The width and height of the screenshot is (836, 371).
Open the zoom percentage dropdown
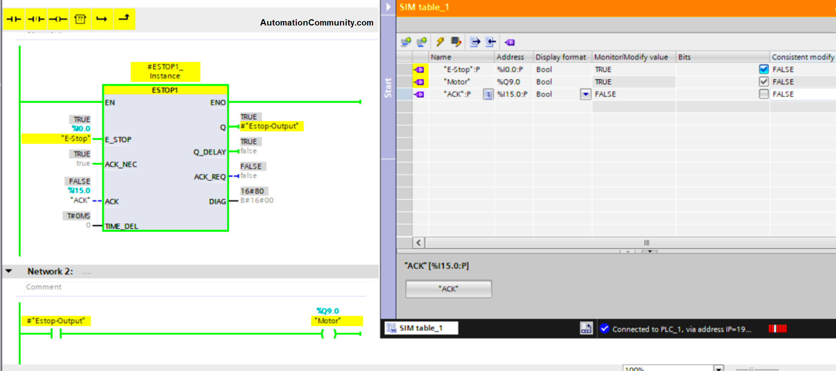718,368
